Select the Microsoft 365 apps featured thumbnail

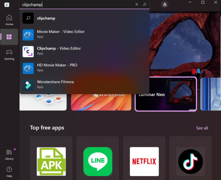point(43,102)
